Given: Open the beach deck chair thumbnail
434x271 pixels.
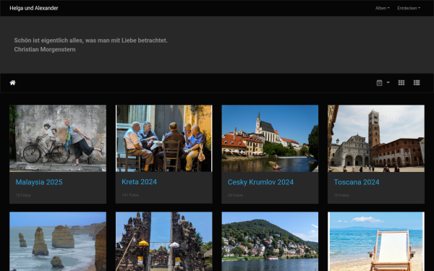Looking at the screenshot, I should point(376,241).
